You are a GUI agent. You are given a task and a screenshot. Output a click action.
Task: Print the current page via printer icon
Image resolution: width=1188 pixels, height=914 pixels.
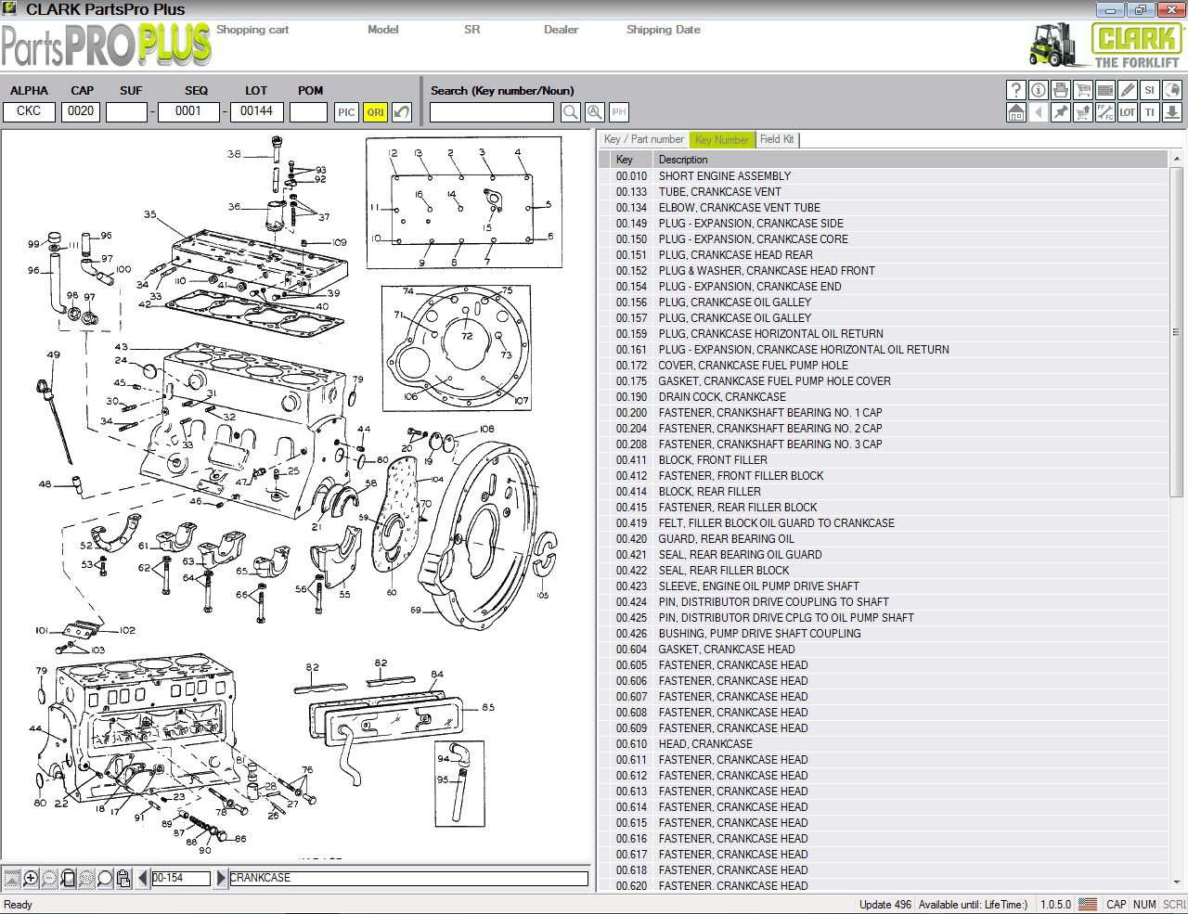(1061, 90)
